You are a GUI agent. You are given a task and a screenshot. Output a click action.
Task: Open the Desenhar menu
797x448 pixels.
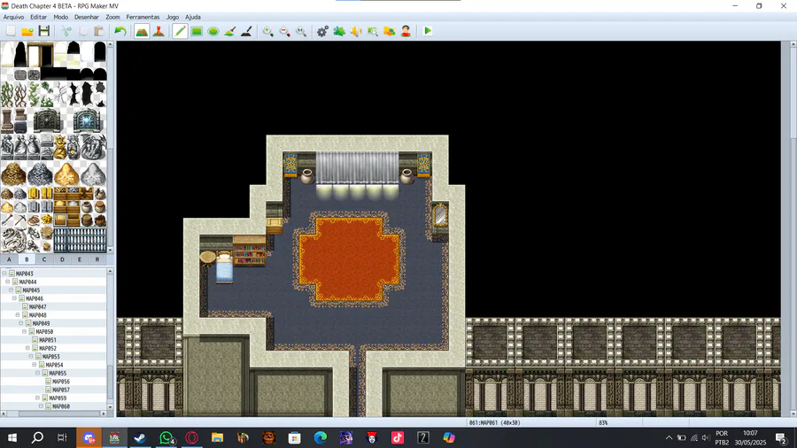[87, 17]
